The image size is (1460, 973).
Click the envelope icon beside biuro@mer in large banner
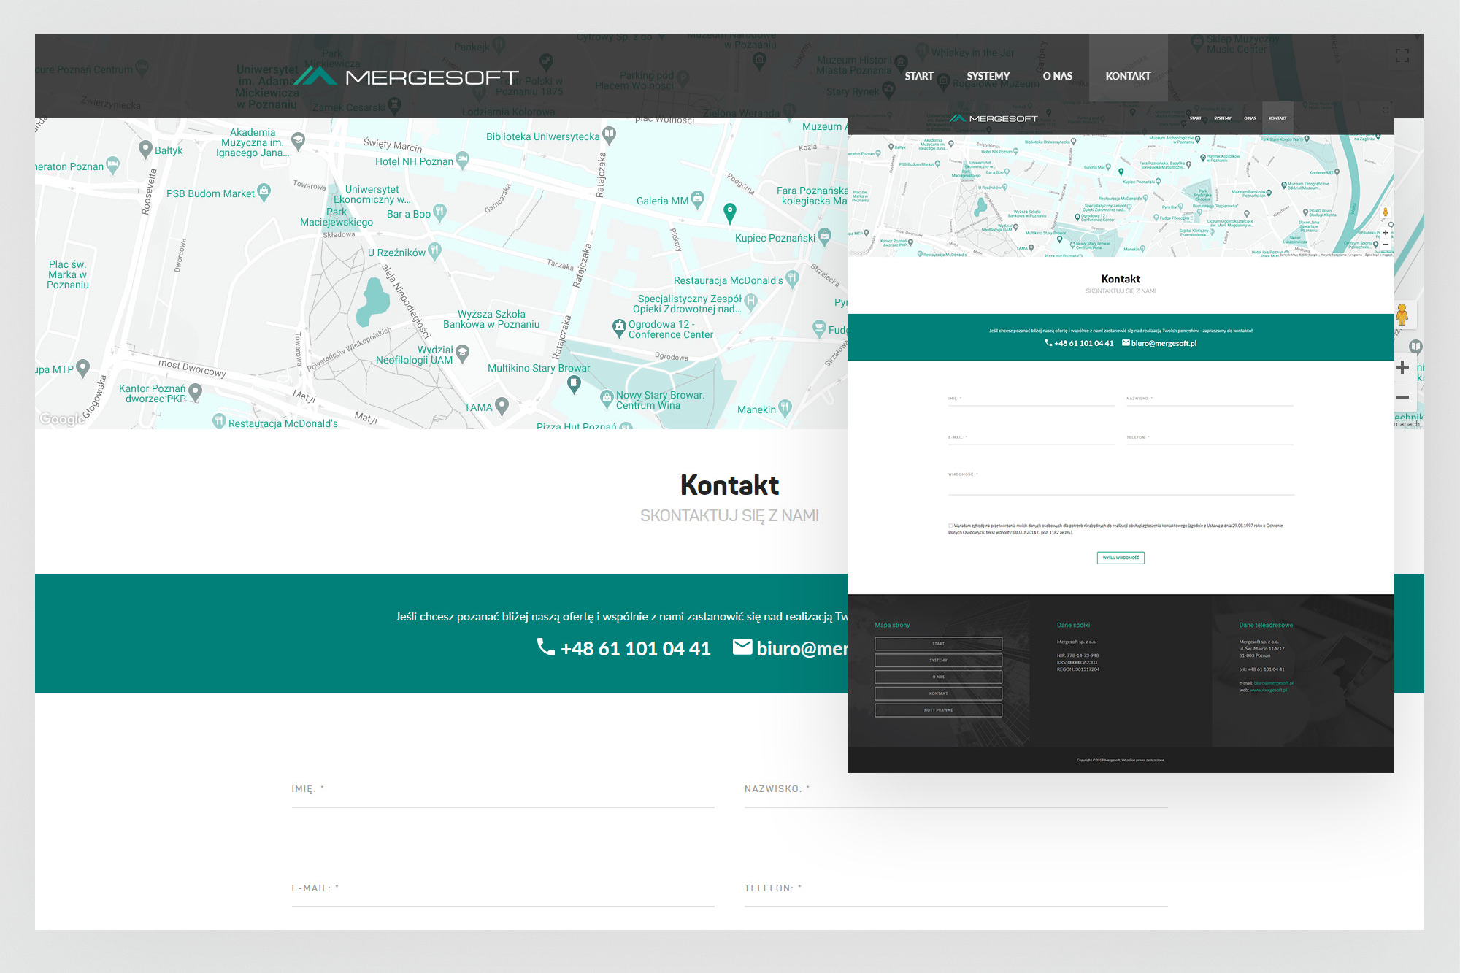742,647
